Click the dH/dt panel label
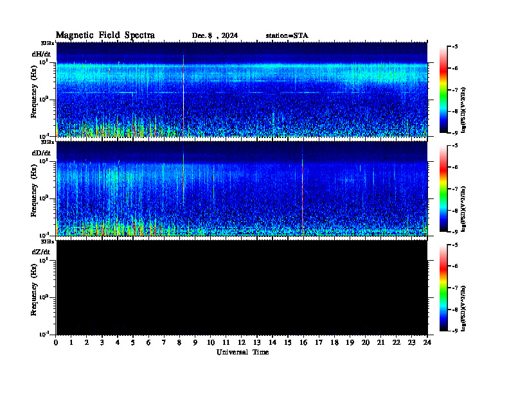Image resolution: width=509 pixels, height=393 pixels. coord(41,54)
